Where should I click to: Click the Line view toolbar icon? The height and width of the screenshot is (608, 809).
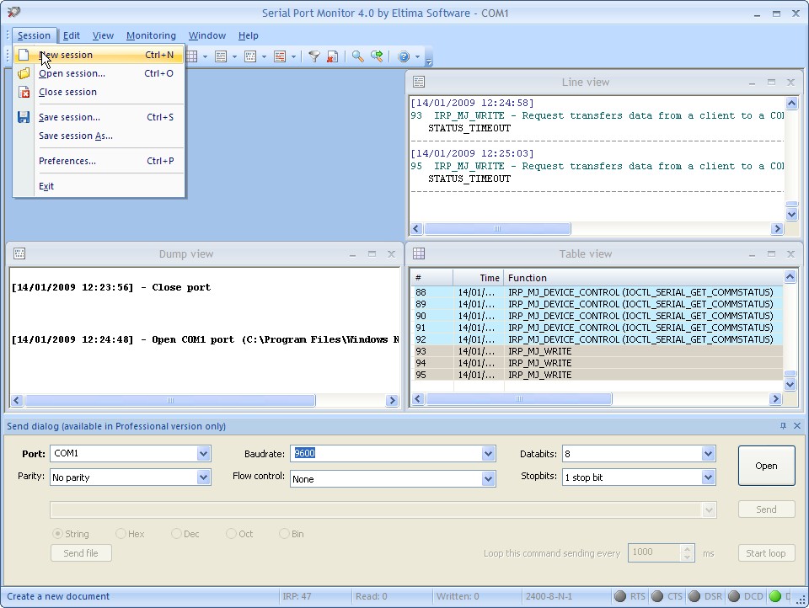pyautogui.click(x=221, y=56)
